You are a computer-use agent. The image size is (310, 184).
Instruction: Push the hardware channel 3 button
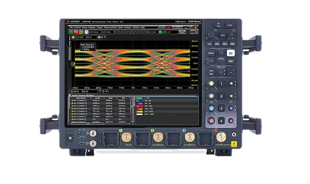click(221, 108)
